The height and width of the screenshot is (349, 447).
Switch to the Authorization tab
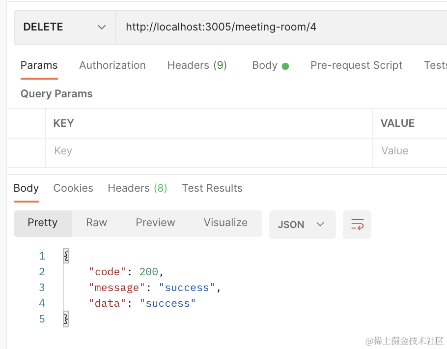[x=112, y=65]
